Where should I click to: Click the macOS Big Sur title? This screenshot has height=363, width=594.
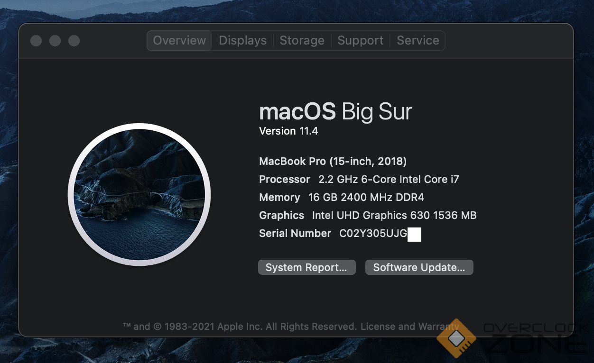point(335,112)
